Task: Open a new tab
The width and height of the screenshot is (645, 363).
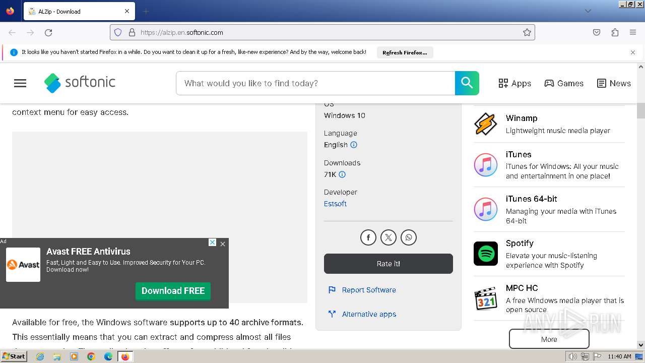Action: tap(146, 11)
